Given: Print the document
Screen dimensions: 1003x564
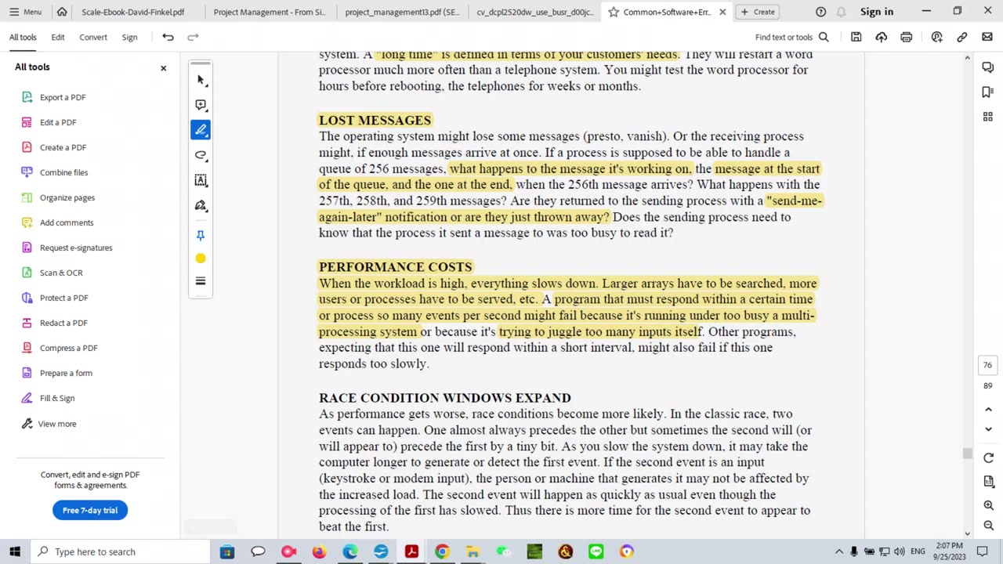Looking at the screenshot, I should [x=907, y=37].
